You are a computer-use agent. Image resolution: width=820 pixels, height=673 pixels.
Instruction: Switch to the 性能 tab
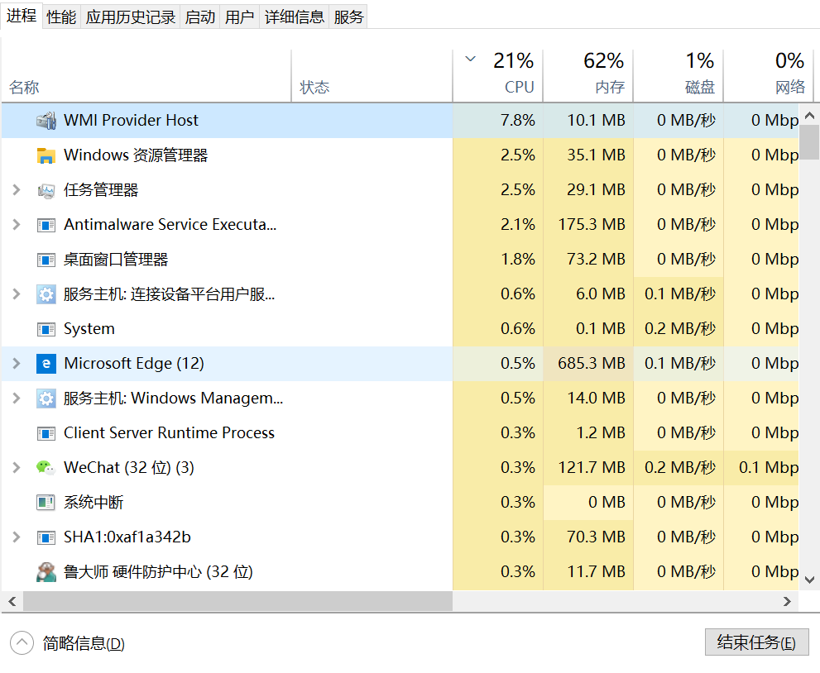tap(61, 17)
